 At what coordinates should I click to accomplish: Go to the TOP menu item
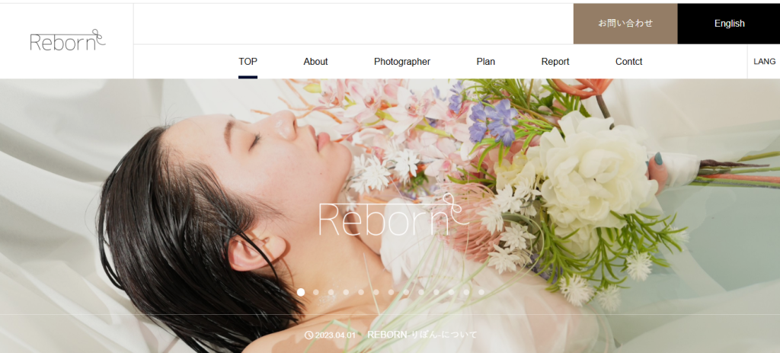(x=248, y=62)
